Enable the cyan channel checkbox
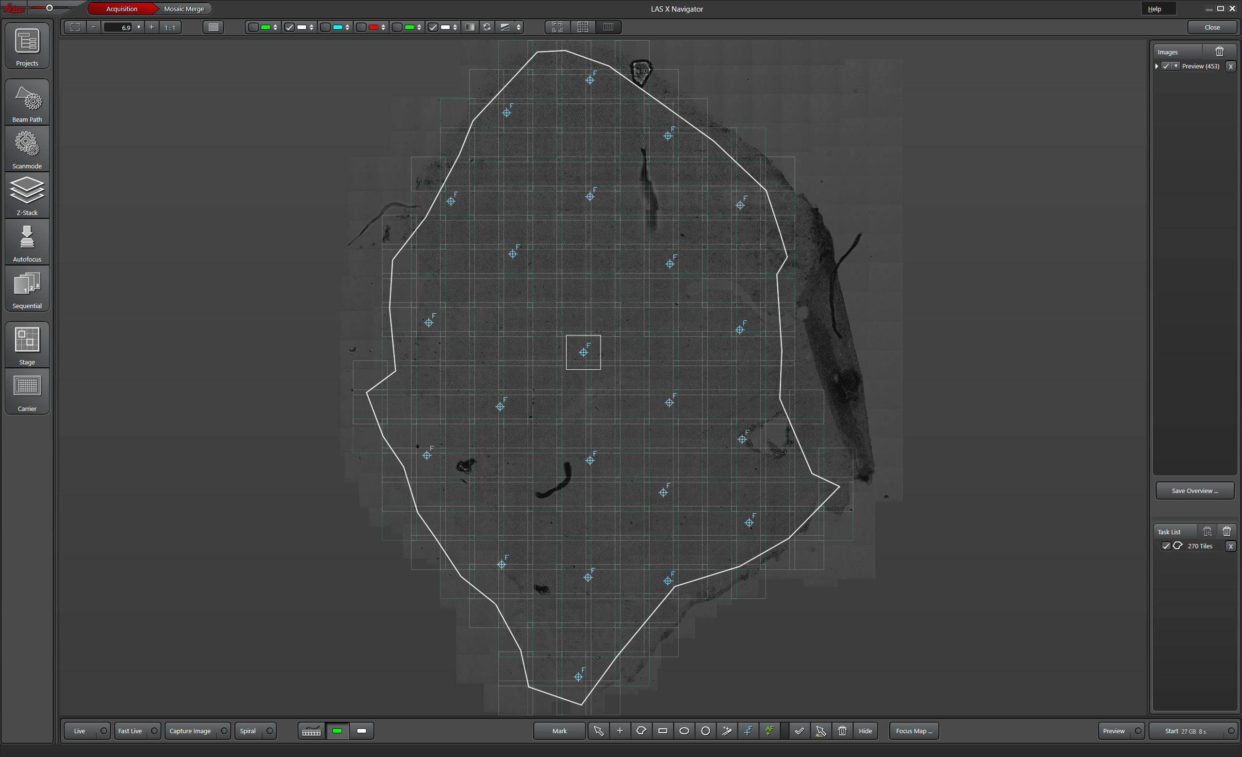The height and width of the screenshot is (757, 1242). (326, 27)
